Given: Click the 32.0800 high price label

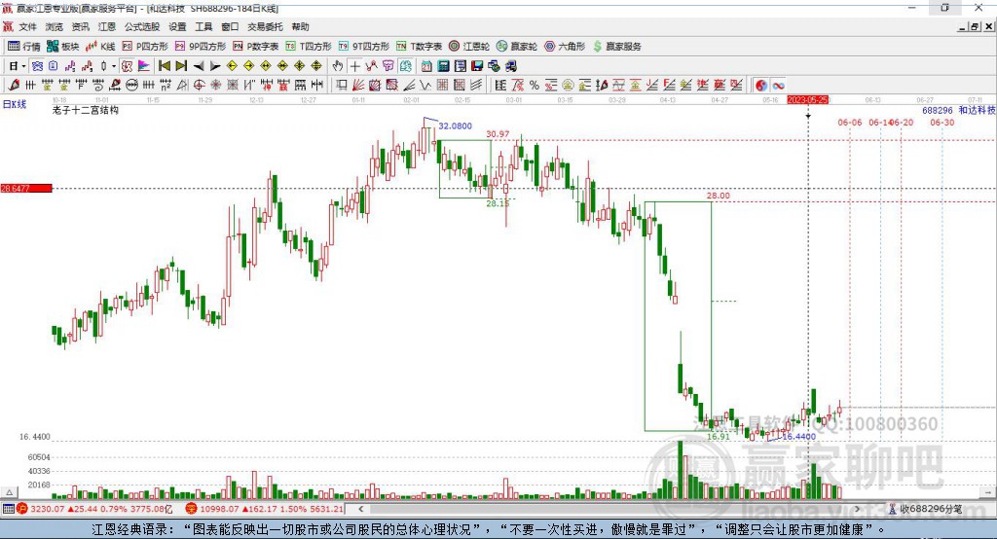Looking at the screenshot, I should tap(456, 126).
